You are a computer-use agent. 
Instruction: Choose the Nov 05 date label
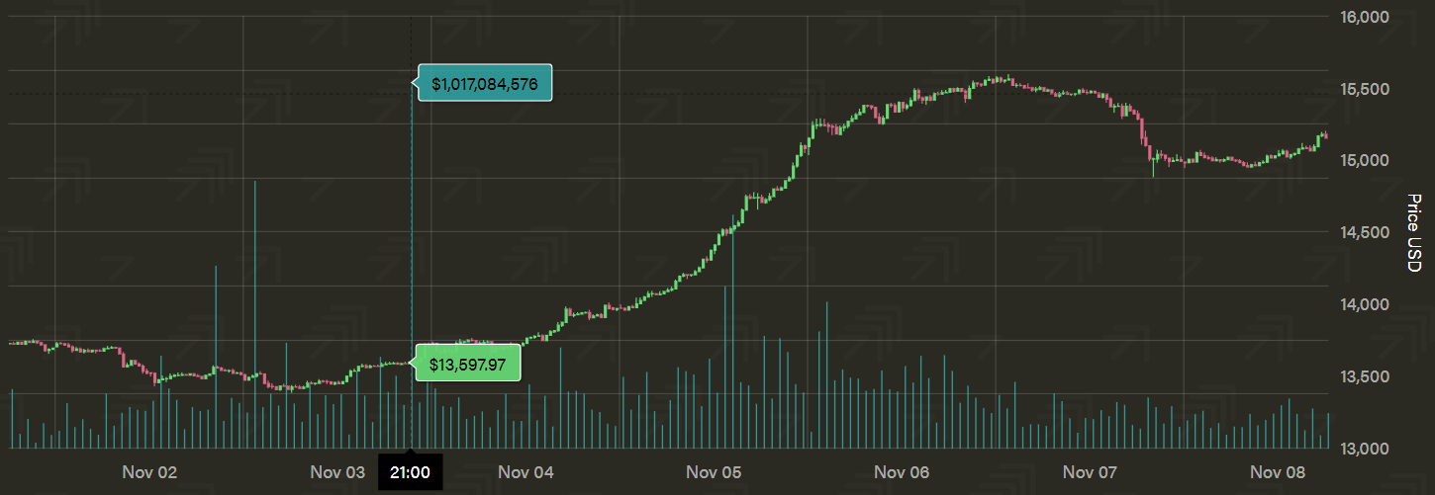(714, 472)
